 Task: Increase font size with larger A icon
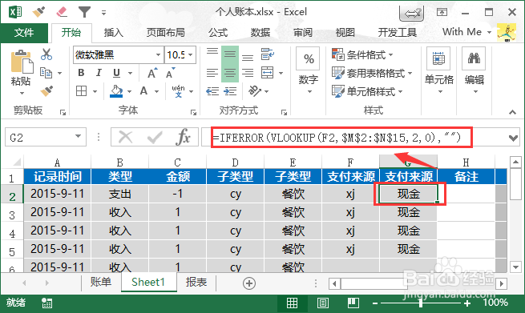coord(152,73)
